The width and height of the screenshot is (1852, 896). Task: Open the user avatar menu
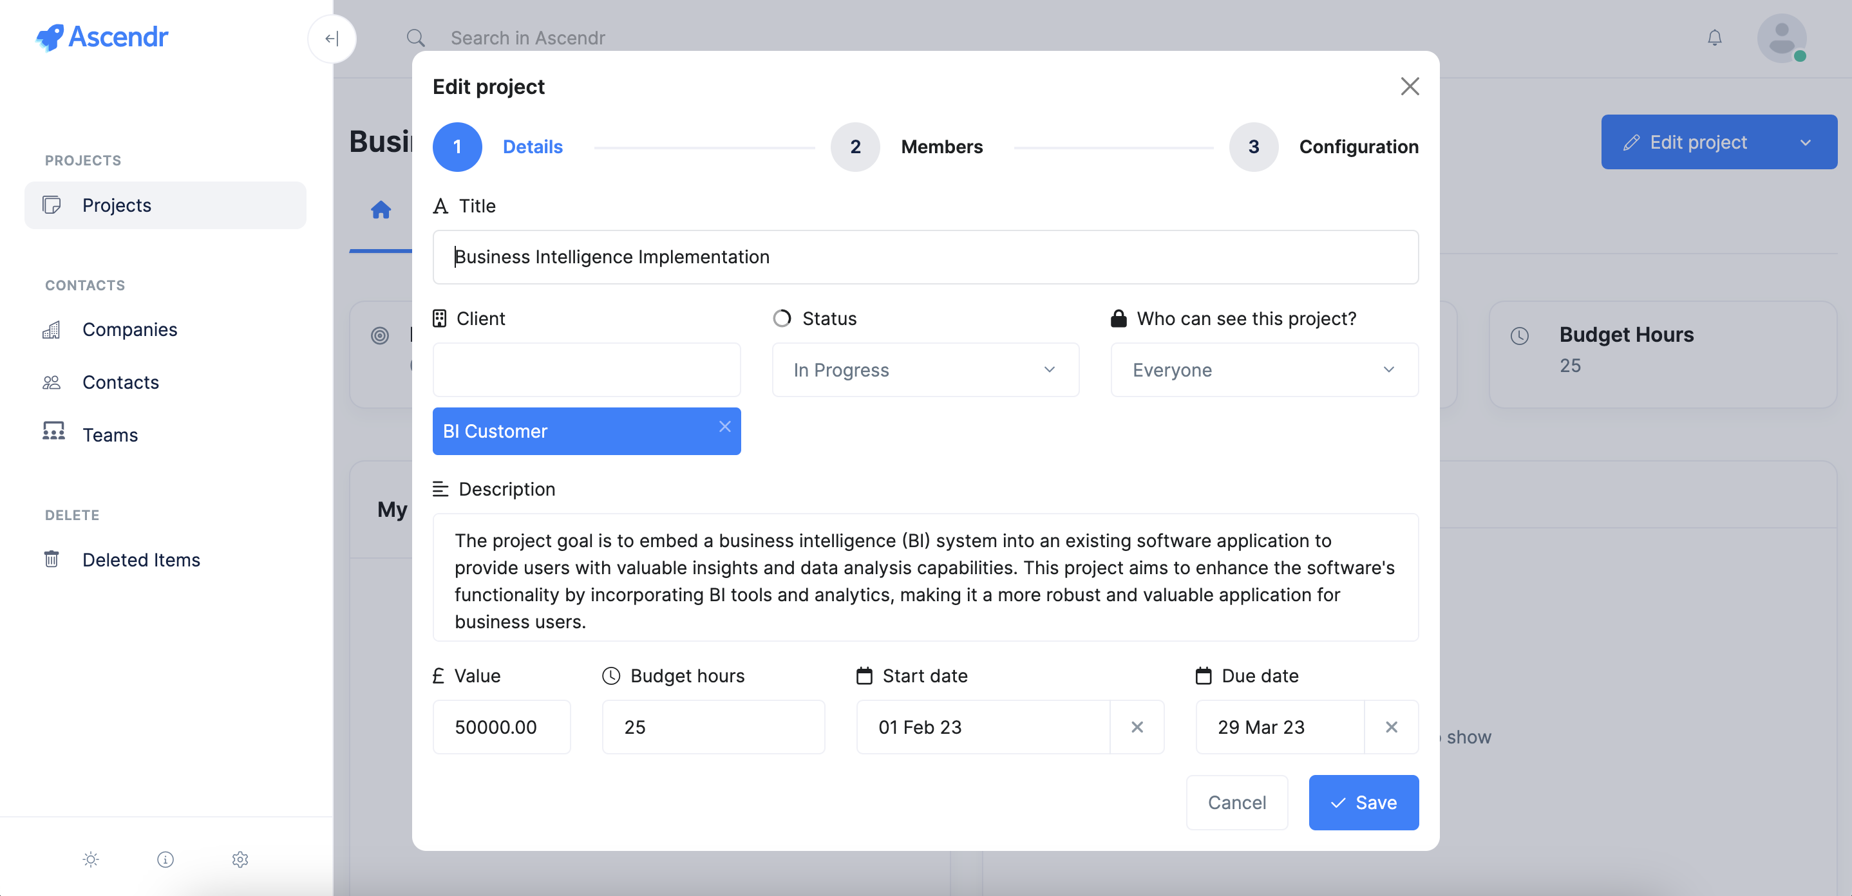tap(1782, 39)
